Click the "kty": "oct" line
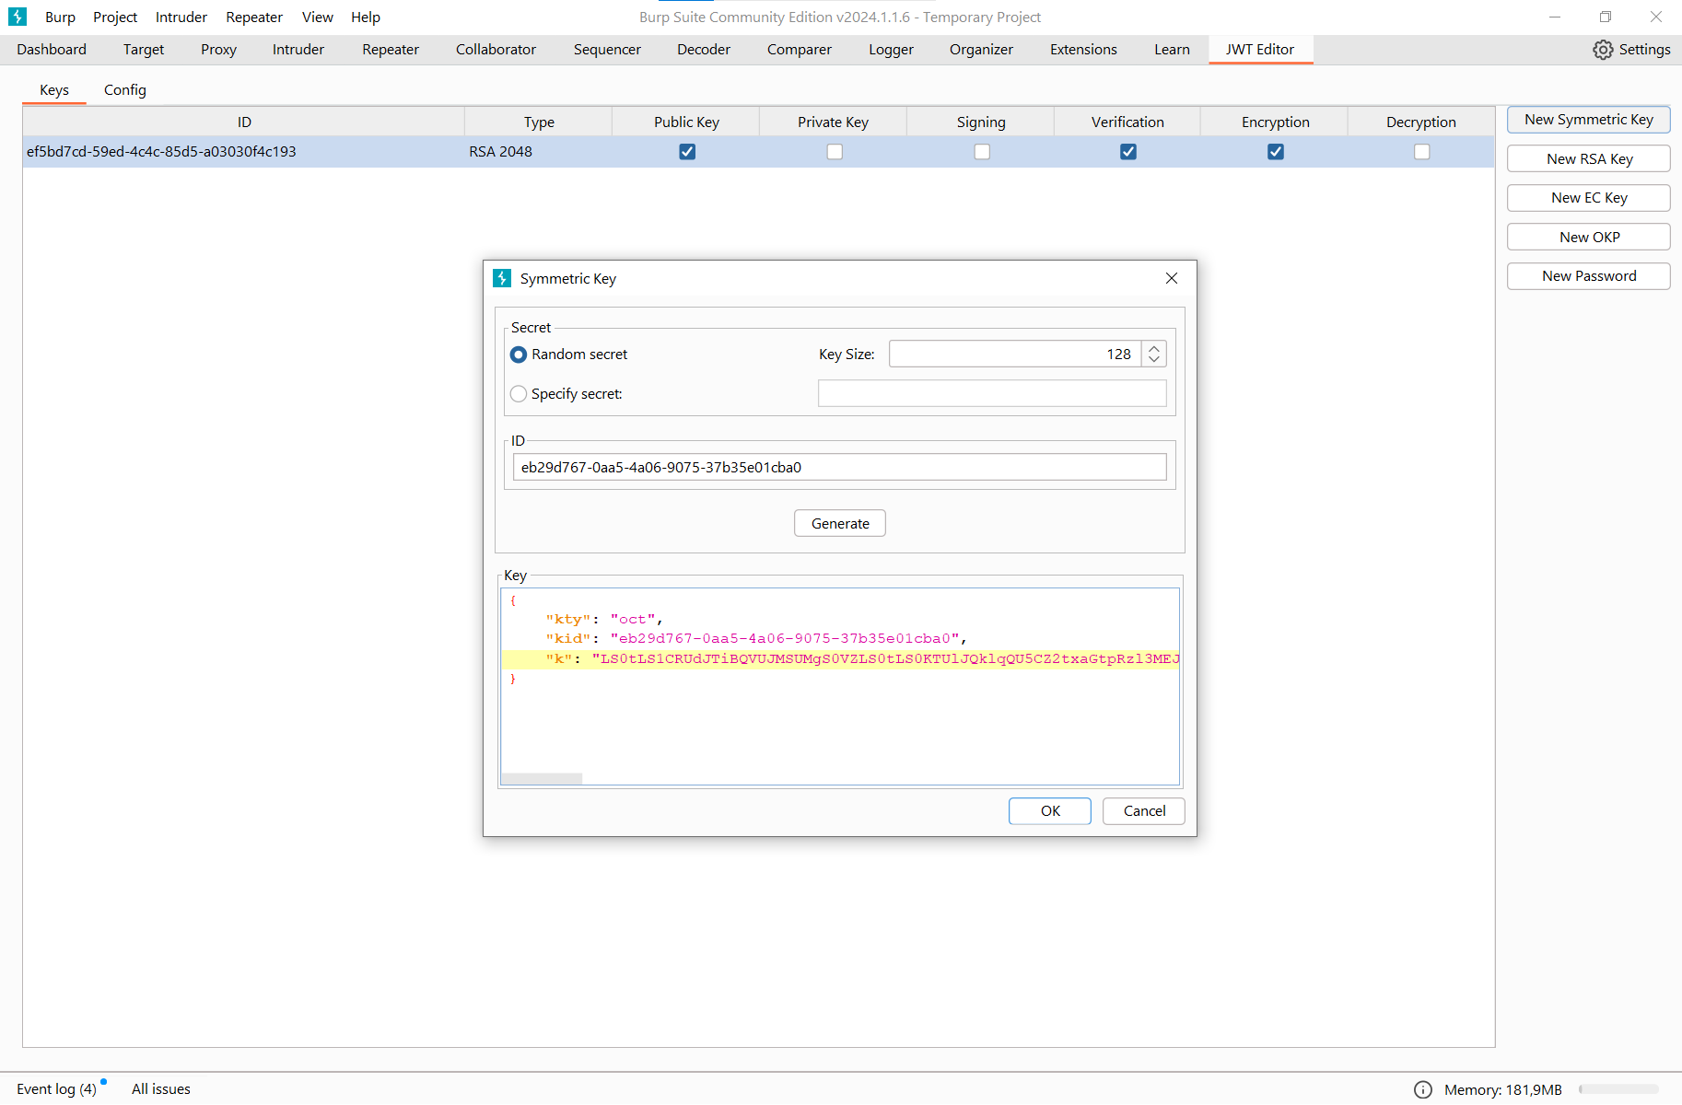Viewport: 1682px width, 1105px height. (603, 620)
